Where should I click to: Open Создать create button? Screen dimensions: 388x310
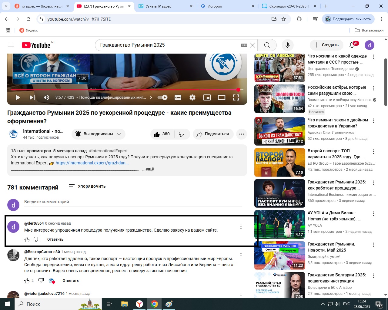[x=326, y=45]
